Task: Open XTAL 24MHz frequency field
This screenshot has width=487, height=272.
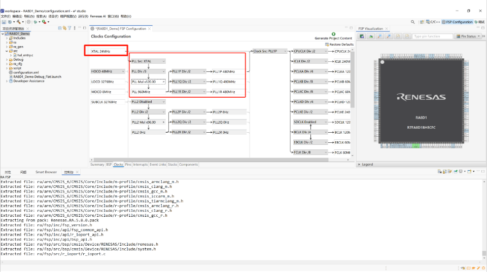Action: point(109,51)
